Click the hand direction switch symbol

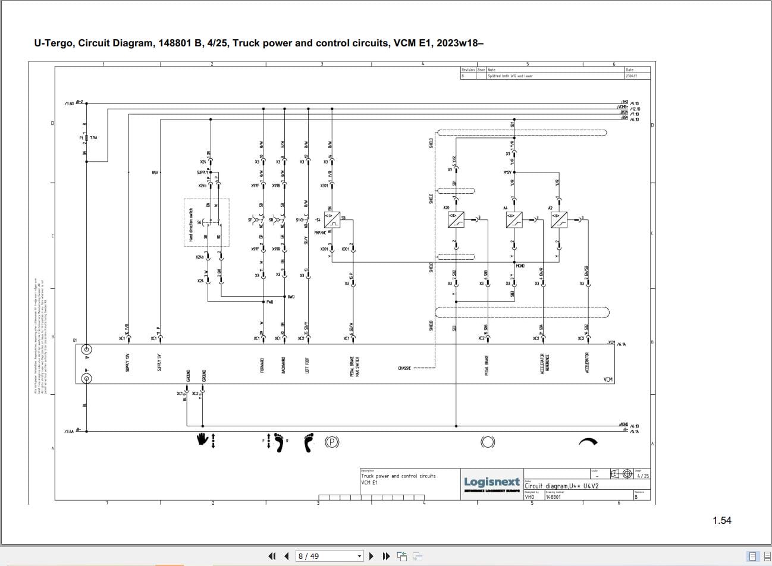pyautogui.click(x=206, y=441)
